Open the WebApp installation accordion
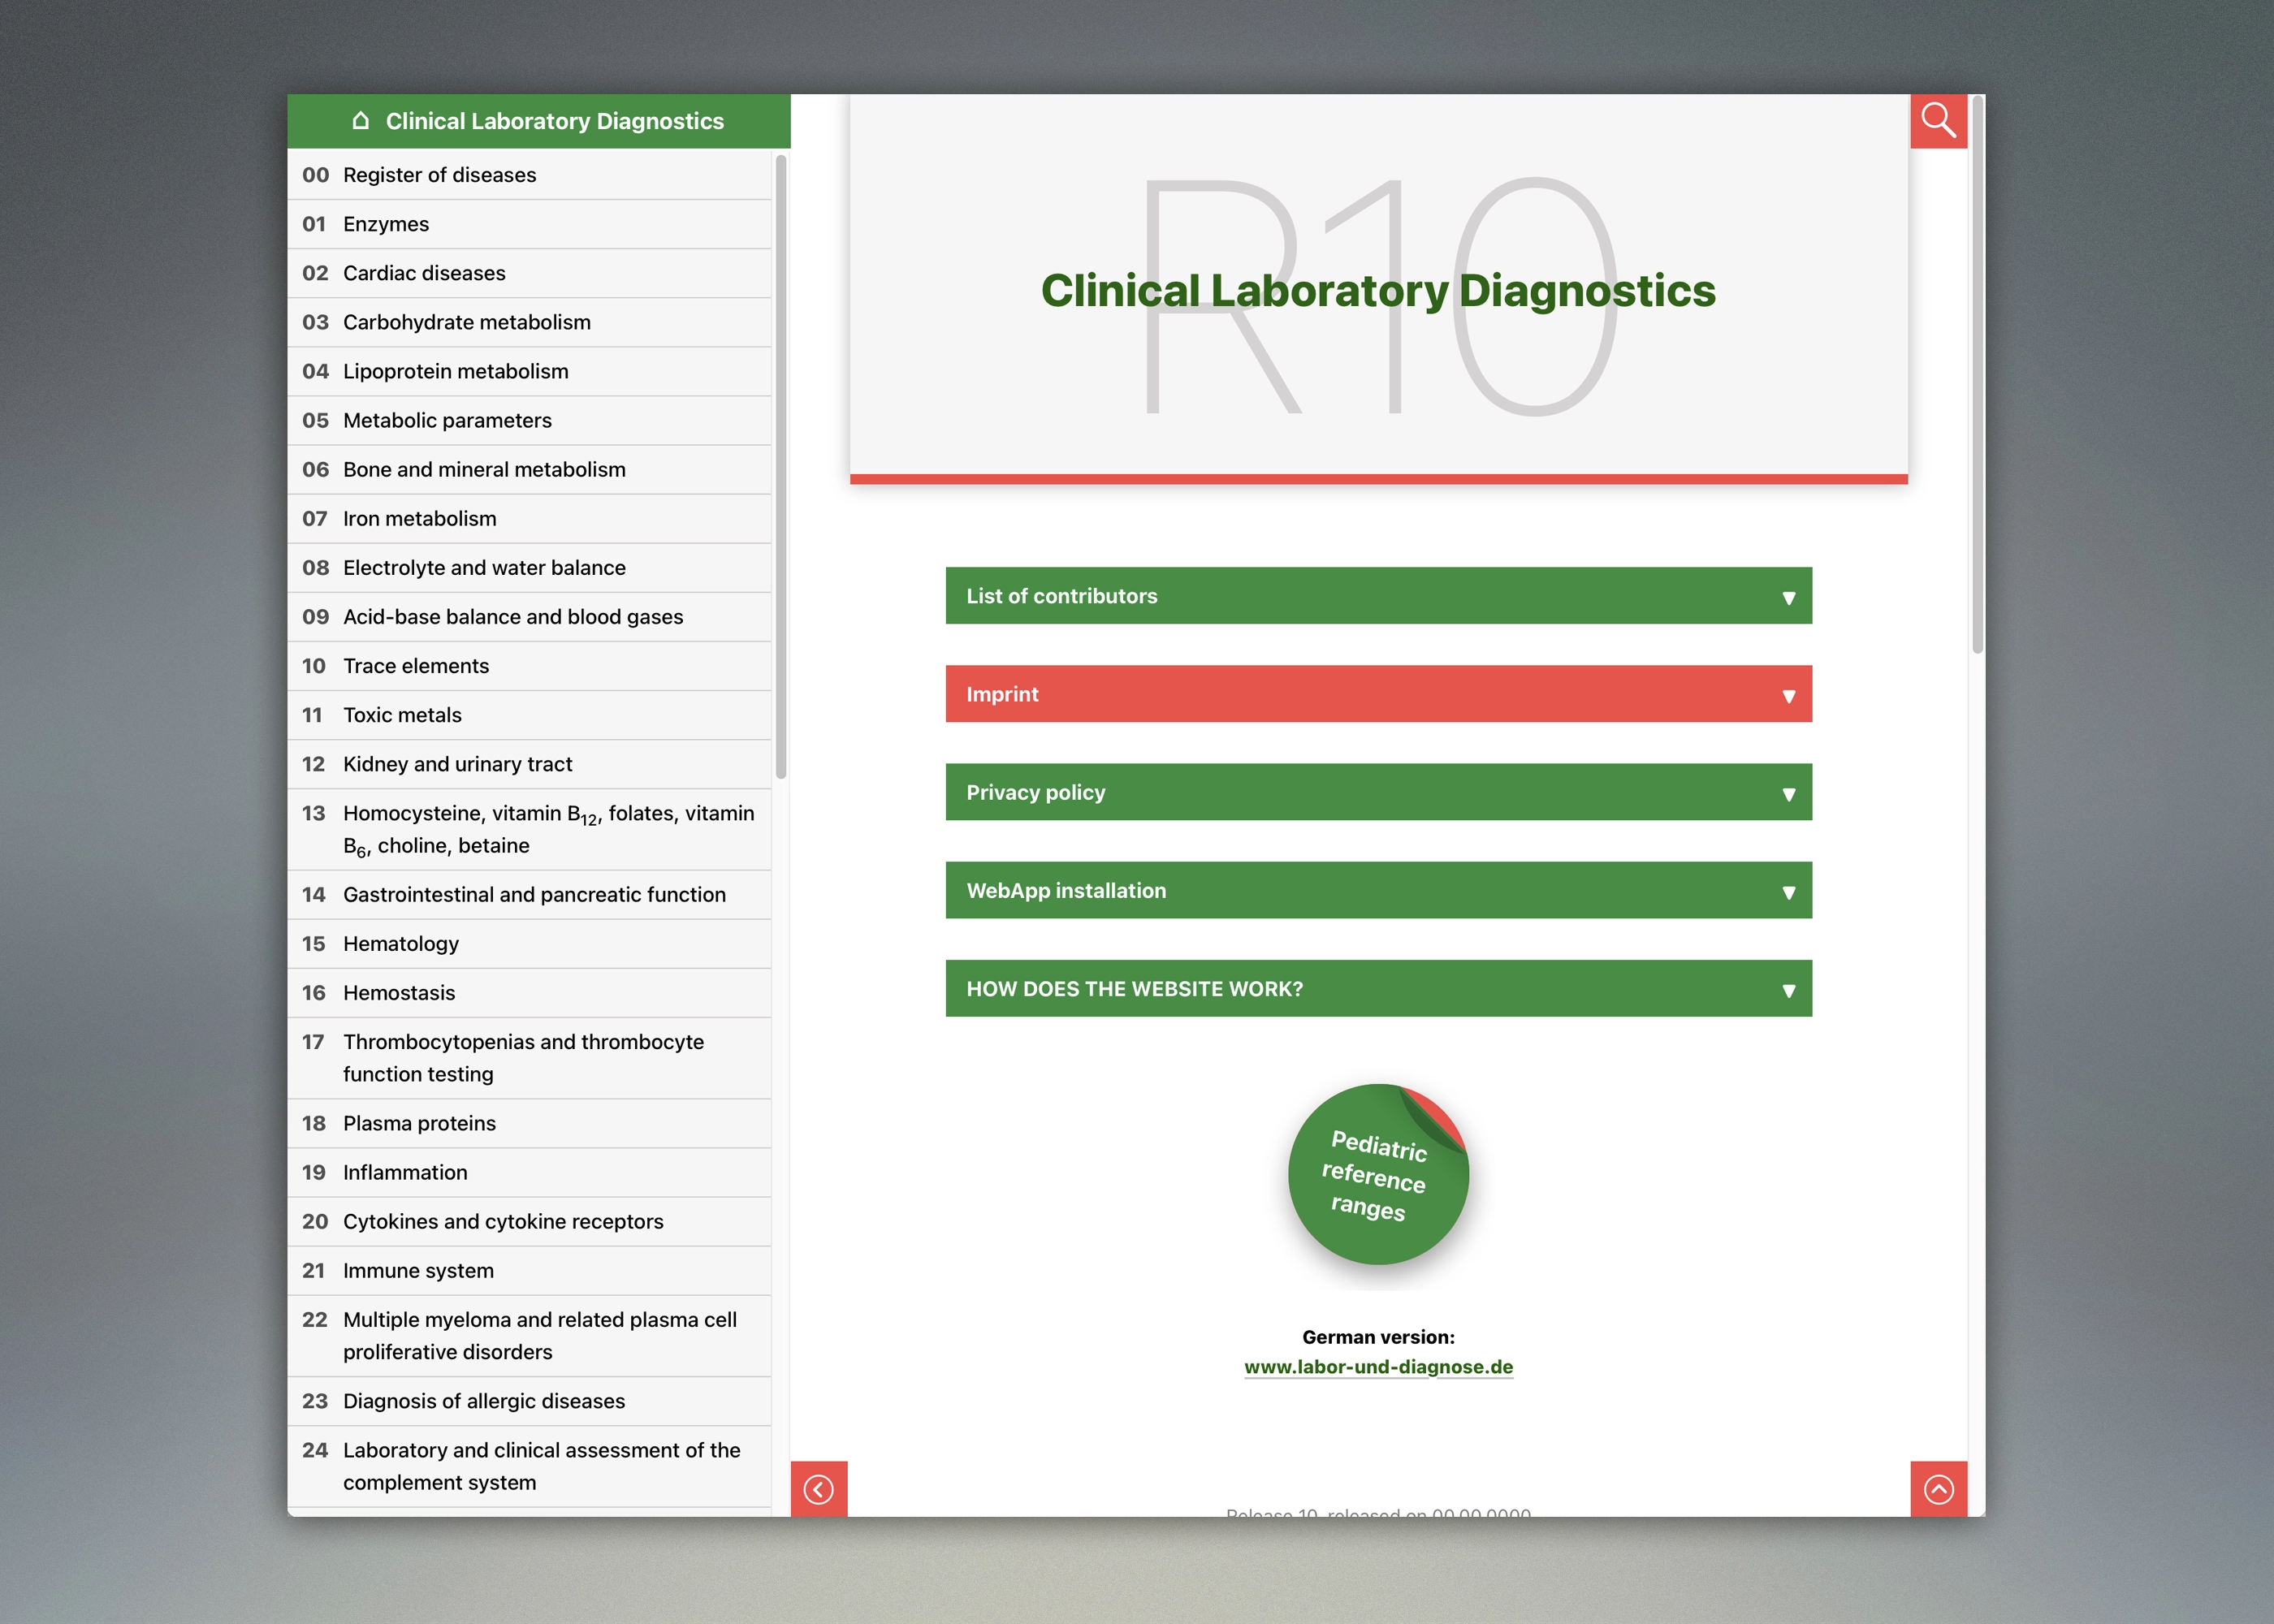 coord(1378,890)
